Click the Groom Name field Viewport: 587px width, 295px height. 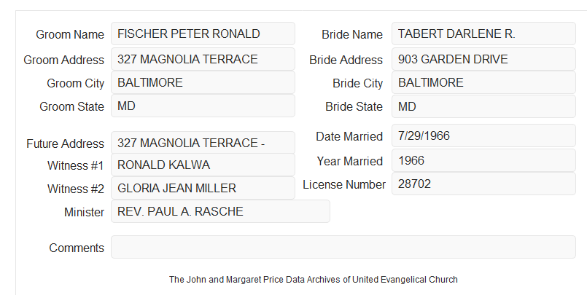(203, 34)
